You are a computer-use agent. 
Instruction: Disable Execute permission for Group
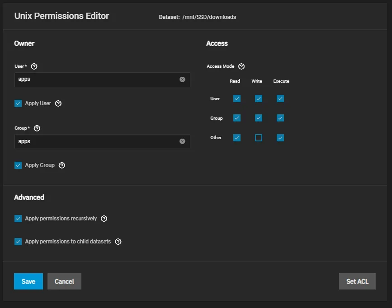pyautogui.click(x=280, y=118)
